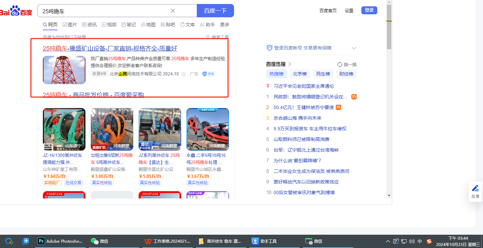Image resolution: width=483 pixels, height=248 pixels.
Task: Show hidden system tray icons
Action: point(388,241)
